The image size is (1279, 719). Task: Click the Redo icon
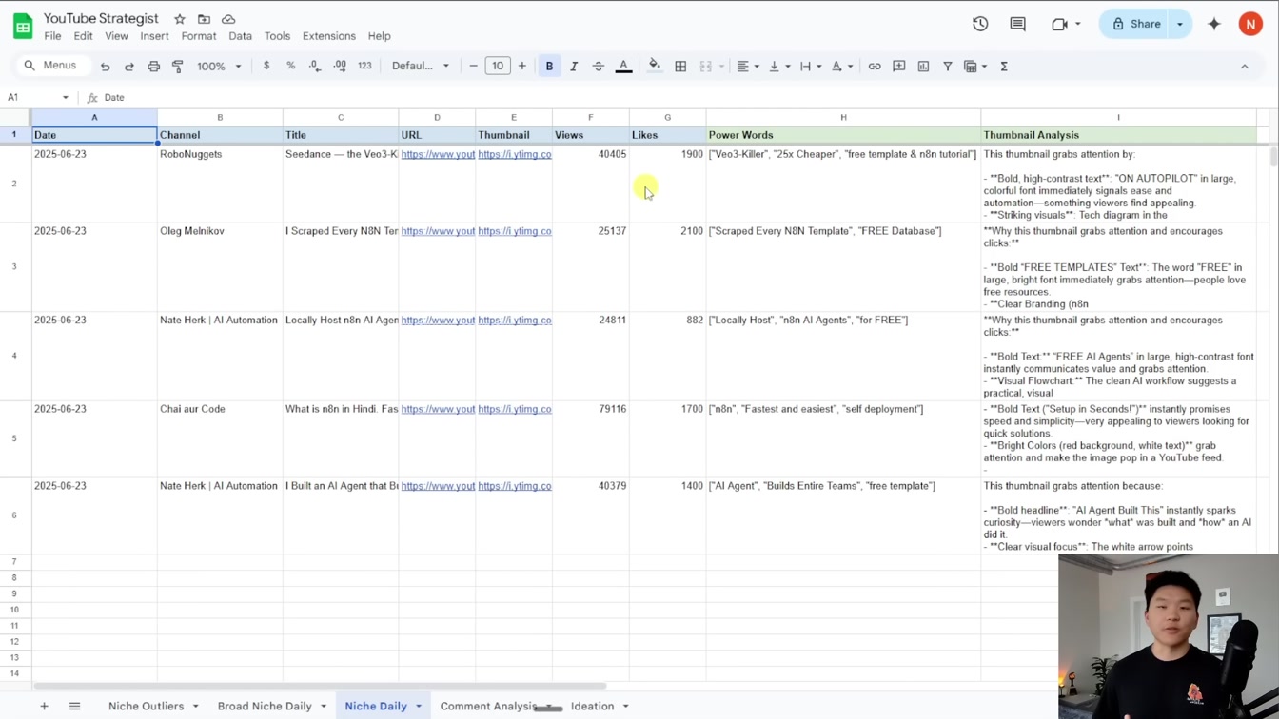pos(129,67)
